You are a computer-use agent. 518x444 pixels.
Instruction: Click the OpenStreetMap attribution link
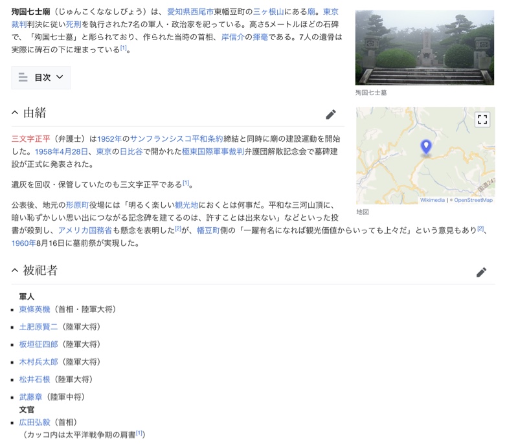click(x=473, y=200)
